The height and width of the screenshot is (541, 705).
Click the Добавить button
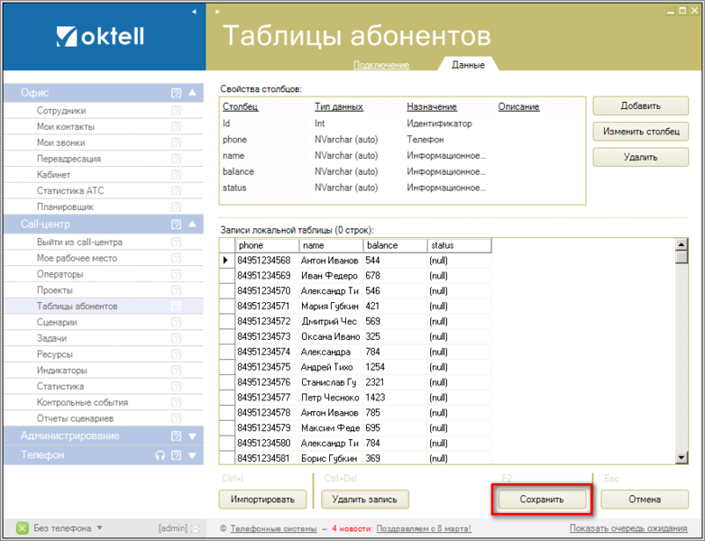click(640, 106)
